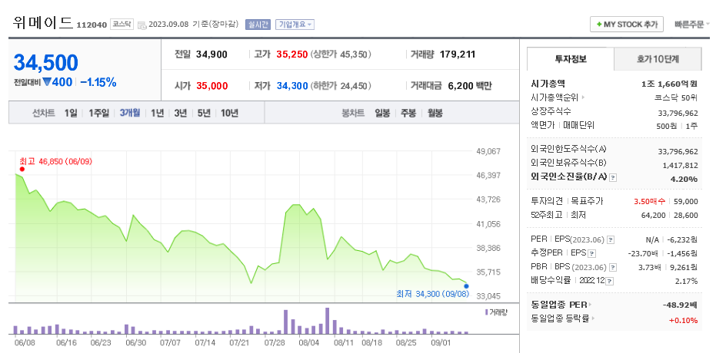Image resolution: width=726 pixels, height=353 pixels.
Task: Select the 1년 line chart range
Action: click(158, 113)
